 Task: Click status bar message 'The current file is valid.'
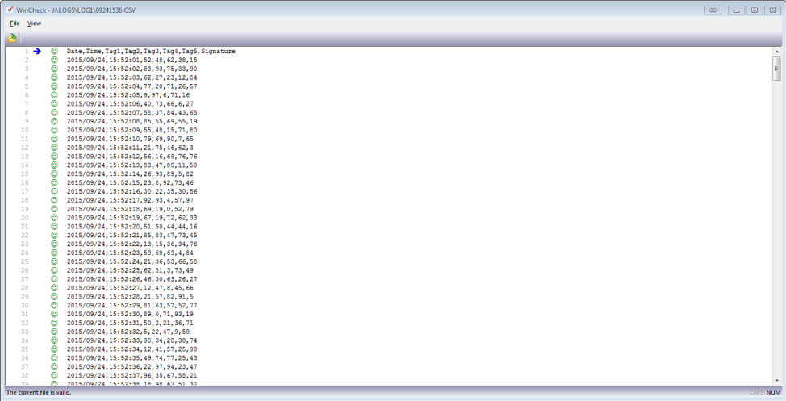[39, 392]
